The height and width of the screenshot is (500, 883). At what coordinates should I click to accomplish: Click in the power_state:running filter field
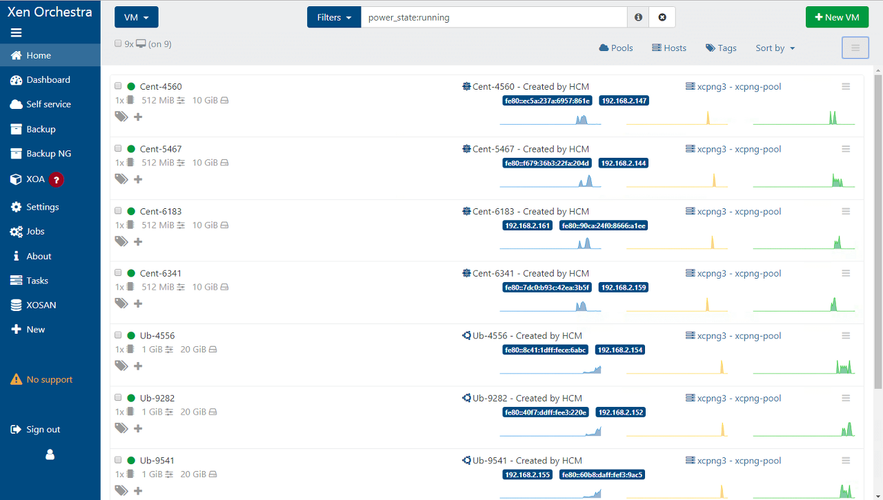(494, 17)
